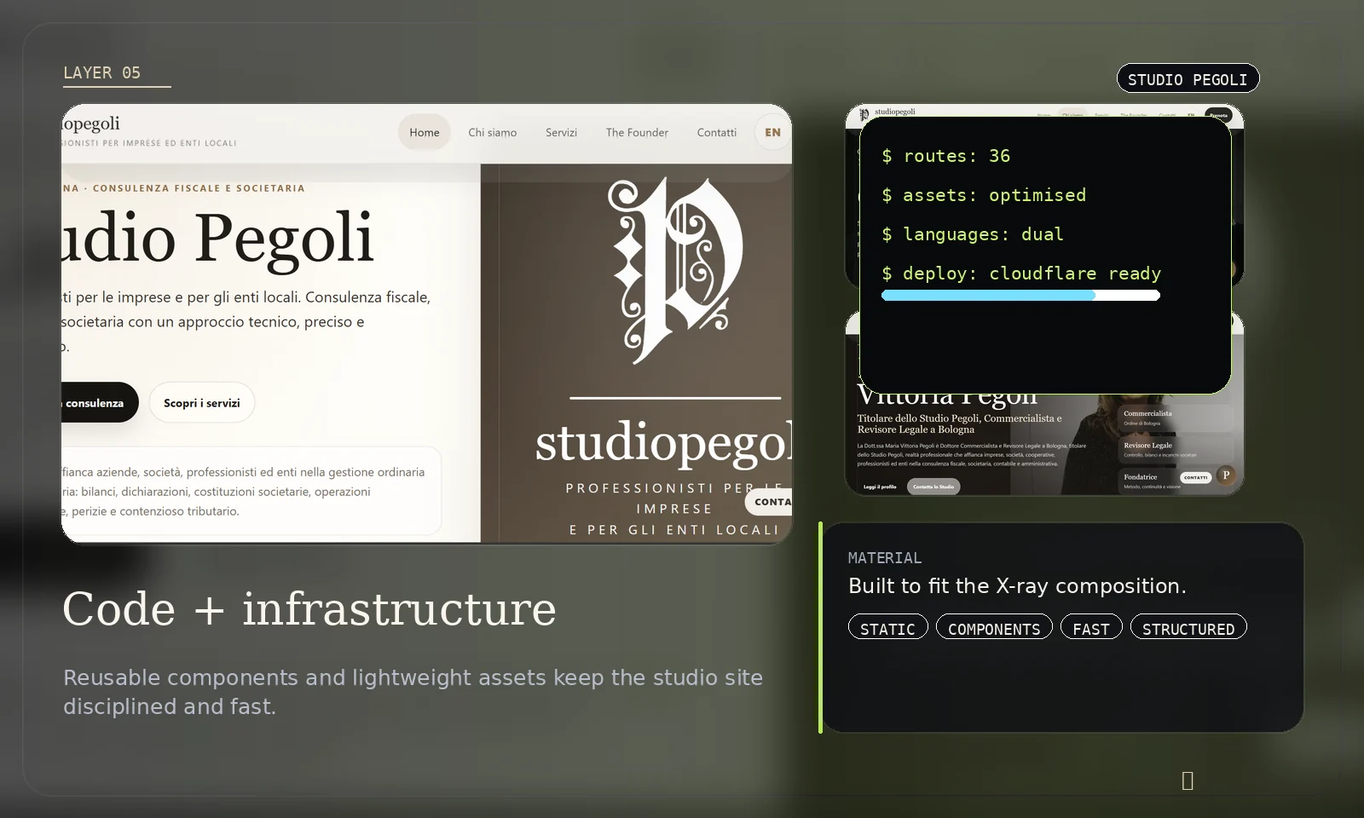
Task: Click "Built to fit the X-ray composition."
Action: [1017, 586]
